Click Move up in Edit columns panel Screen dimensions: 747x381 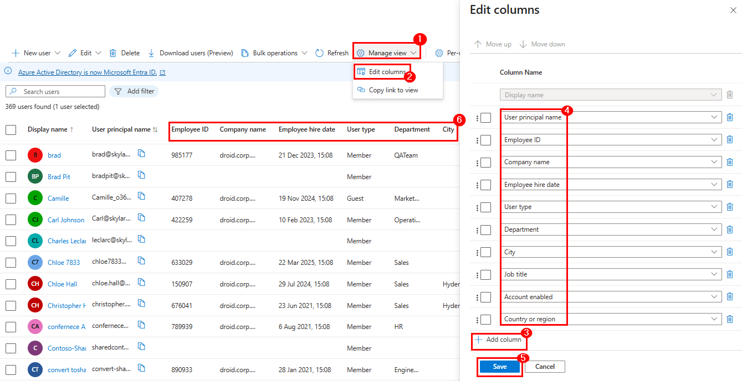coord(493,44)
